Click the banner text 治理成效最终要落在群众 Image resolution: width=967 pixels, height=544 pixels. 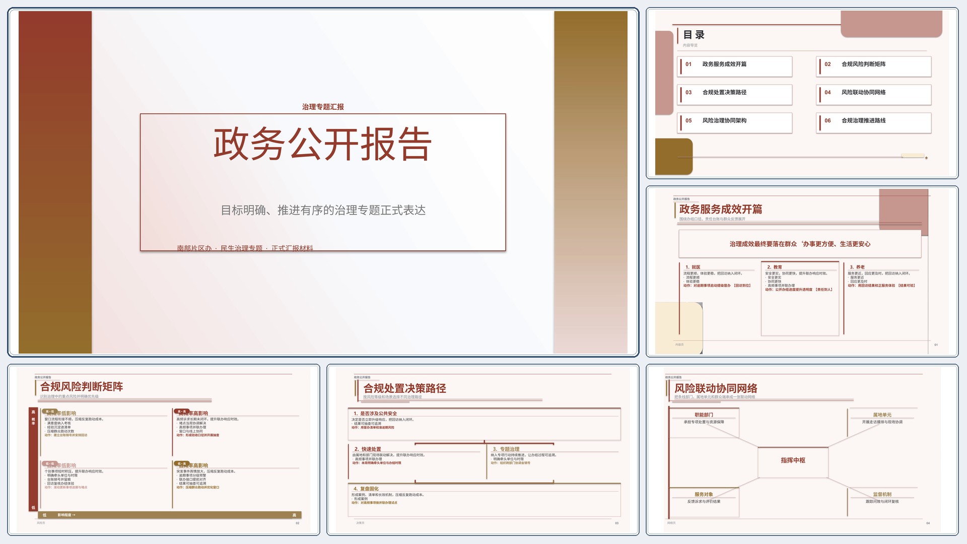[x=763, y=244]
